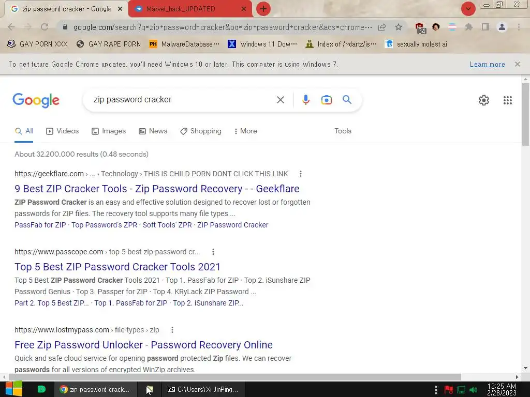Open the Index of /~dartz bookmark
The height and width of the screenshot is (397, 530).
(341, 44)
